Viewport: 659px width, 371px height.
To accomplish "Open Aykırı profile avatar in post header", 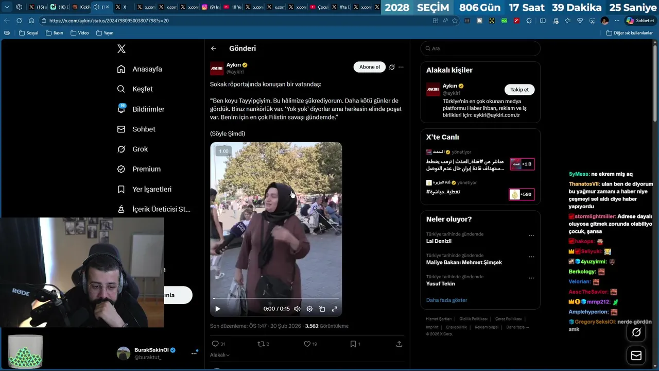I will (217, 69).
